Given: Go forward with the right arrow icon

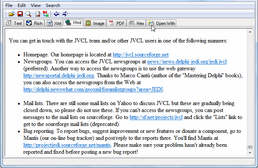Looking at the screenshot, I should point(65,14).
